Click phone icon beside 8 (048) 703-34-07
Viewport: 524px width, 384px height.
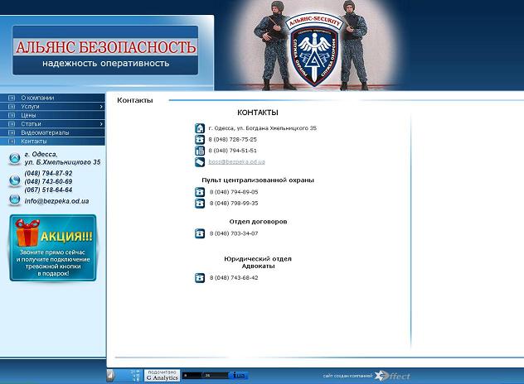pyautogui.click(x=200, y=233)
